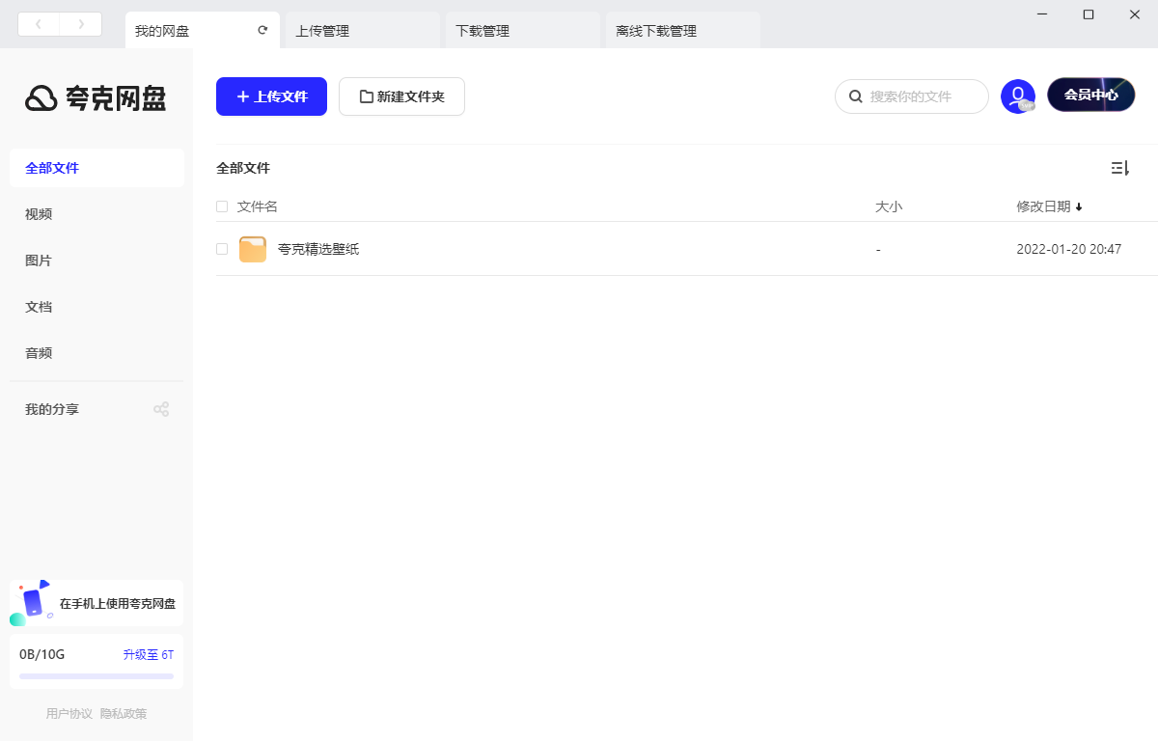Click the 上传文件 upload button
This screenshot has width=1158, height=741.
click(271, 96)
